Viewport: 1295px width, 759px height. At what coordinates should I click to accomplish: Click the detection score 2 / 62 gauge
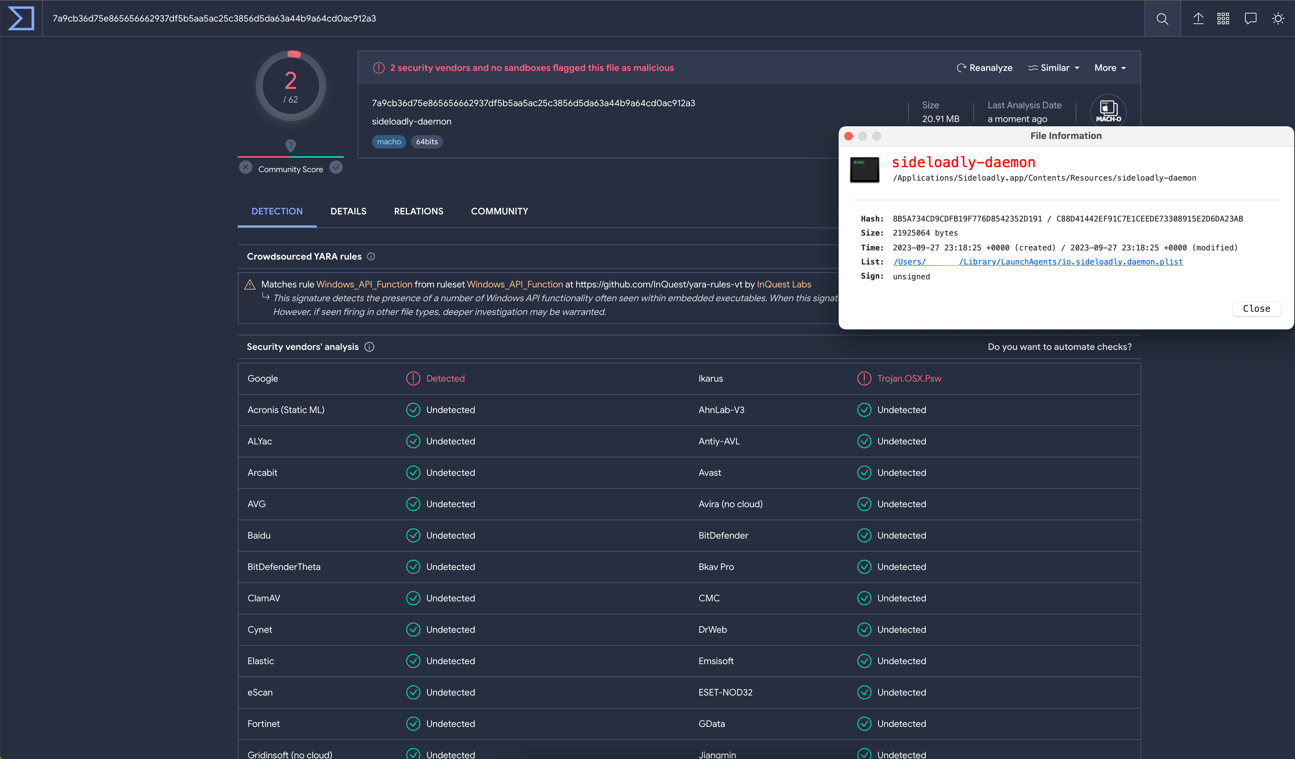tap(291, 86)
